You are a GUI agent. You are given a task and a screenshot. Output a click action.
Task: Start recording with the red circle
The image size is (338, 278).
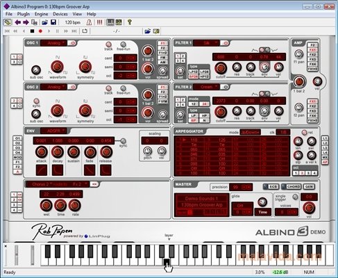(40, 31)
